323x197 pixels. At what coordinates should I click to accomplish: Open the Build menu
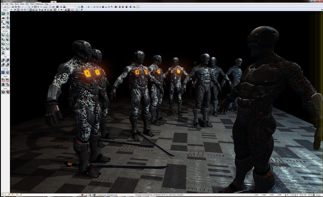pos(22,4)
